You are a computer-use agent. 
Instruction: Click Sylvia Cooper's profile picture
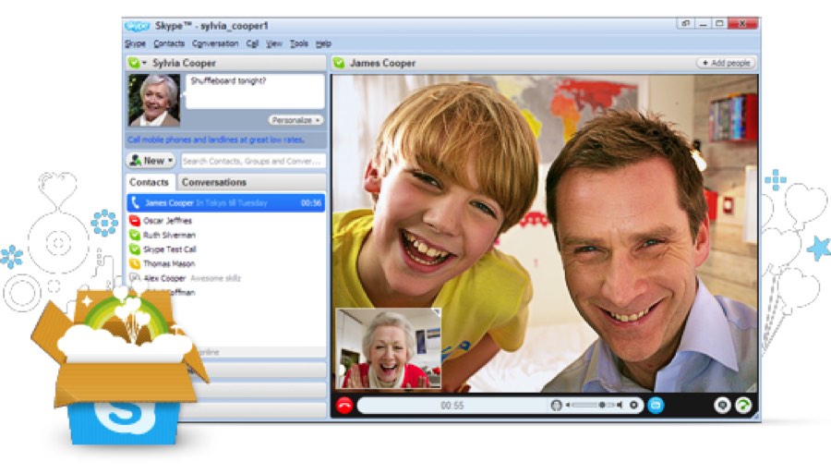(153, 100)
